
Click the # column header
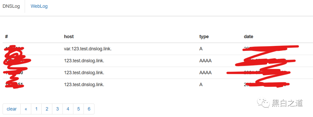pos(6,37)
